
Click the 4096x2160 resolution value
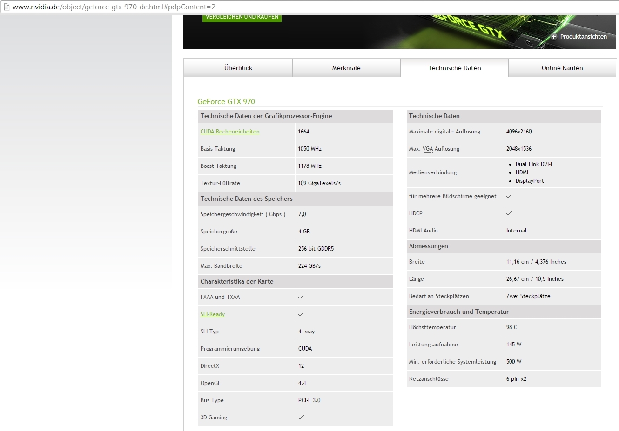[x=519, y=132]
